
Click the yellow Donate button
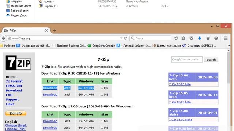point(16,114)
